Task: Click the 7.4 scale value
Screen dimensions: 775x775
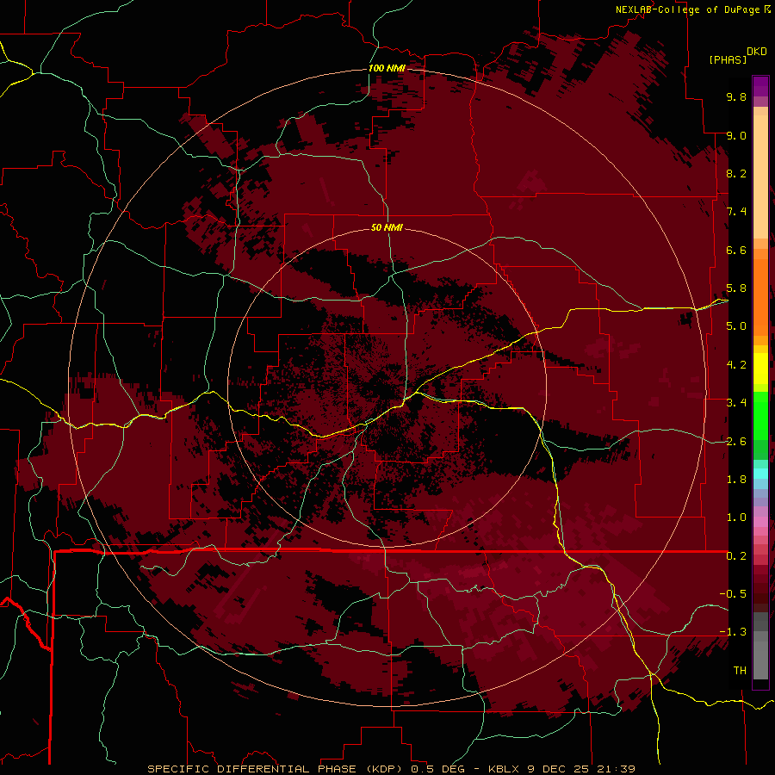Action: click(x=736, y=212)
